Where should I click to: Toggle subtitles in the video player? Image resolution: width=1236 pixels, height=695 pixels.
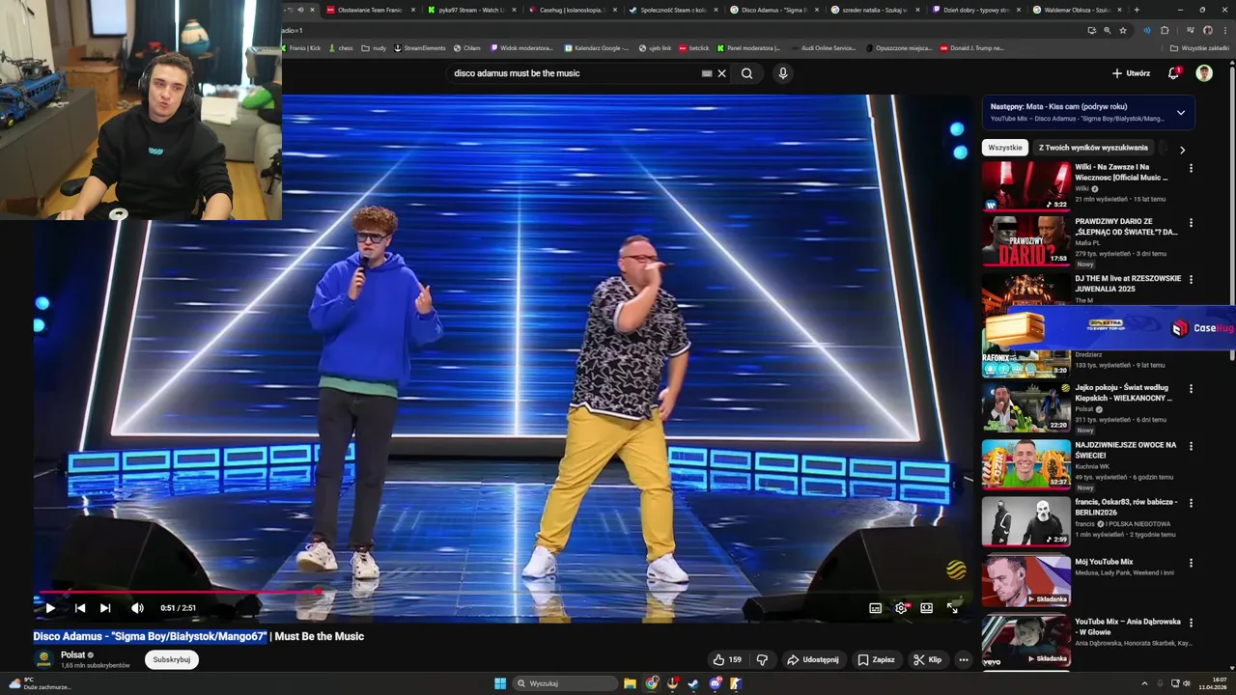pyautogui.click(x=875, y=608)
